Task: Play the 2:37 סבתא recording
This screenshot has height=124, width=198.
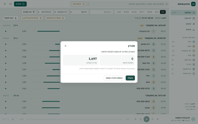Action: (6, 108)
